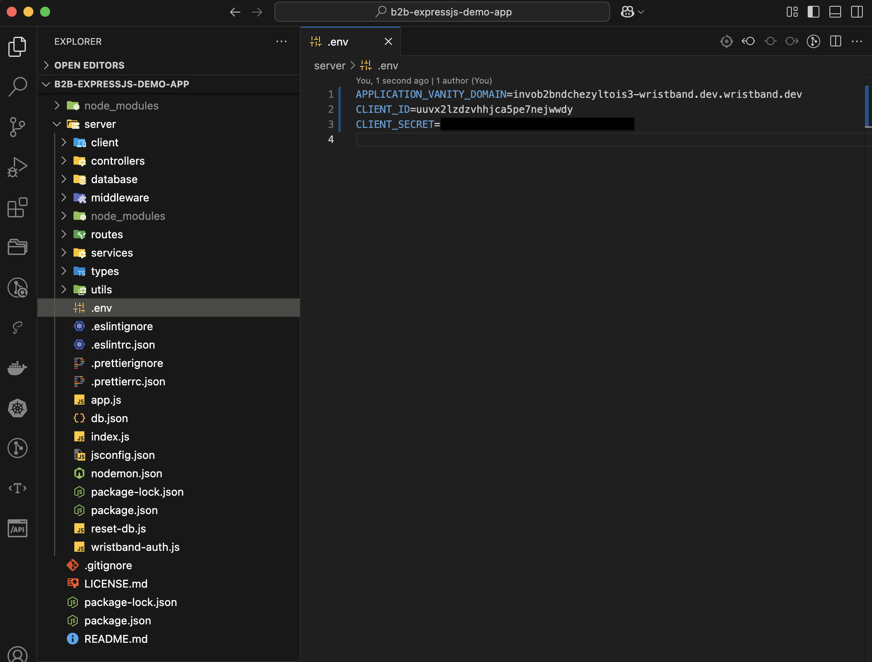This screenshot has height=662, width=872.
Task: Toggle the Secondary Side Bar visibility
Action: tap(857, 12)
